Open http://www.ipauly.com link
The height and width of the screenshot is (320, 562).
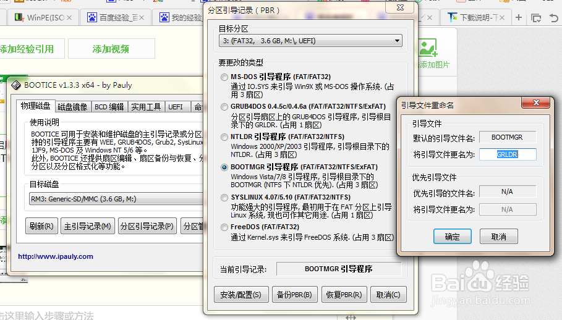pos(56,256)
